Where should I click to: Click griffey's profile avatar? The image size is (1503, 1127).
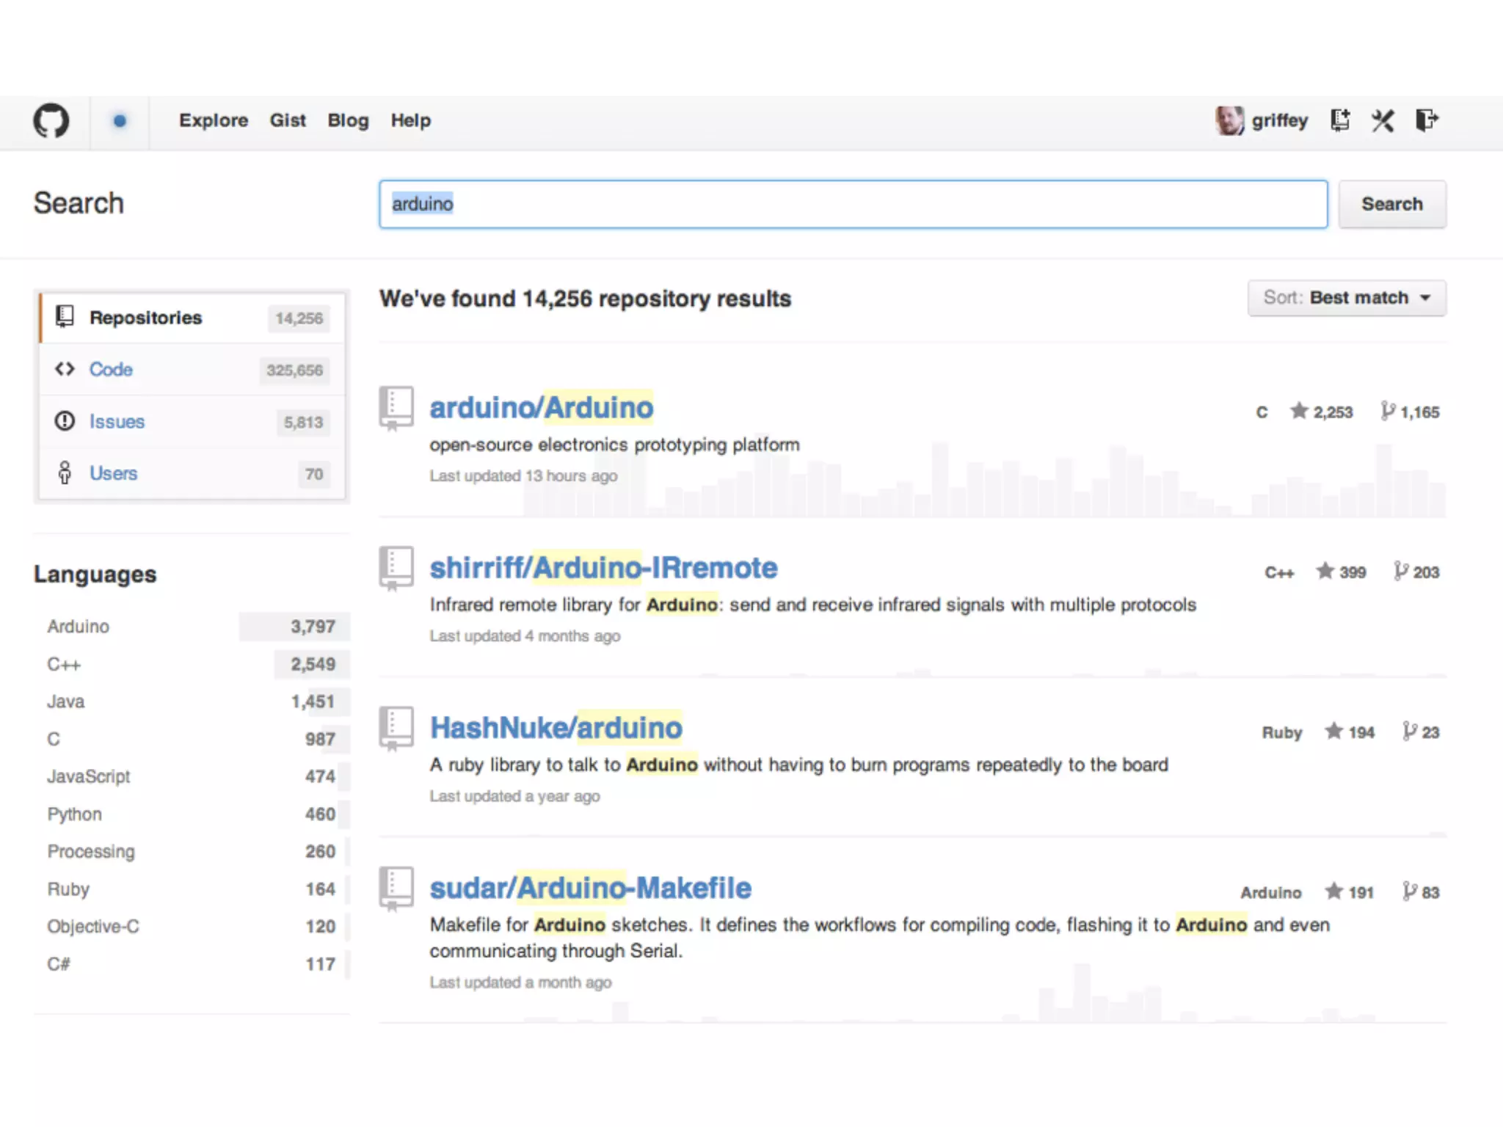coord(1229,120)
